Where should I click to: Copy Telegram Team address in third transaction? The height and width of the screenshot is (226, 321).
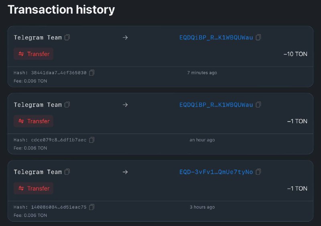(67, 172)
